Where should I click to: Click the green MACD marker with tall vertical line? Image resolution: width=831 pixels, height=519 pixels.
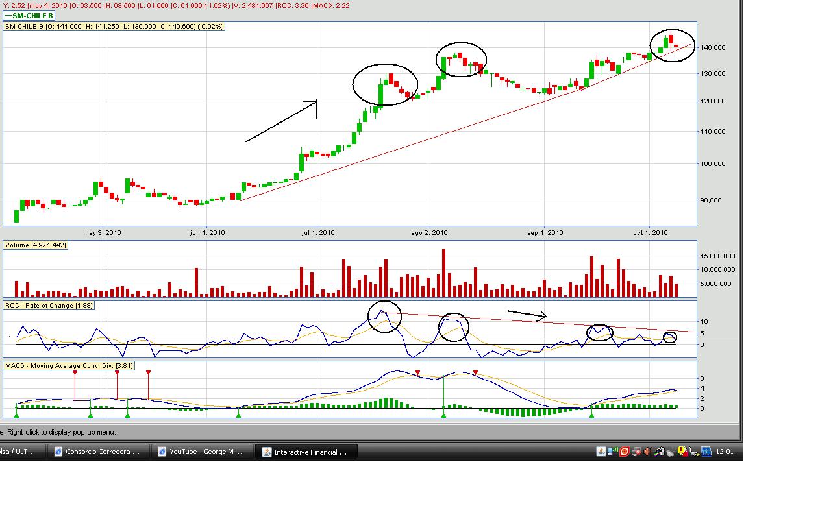click(x=443, y=415)
